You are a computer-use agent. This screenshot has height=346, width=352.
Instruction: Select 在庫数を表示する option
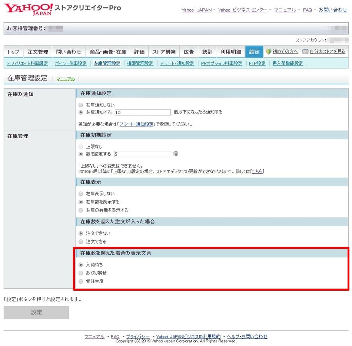pyautogui.click(x=81, y=202)
